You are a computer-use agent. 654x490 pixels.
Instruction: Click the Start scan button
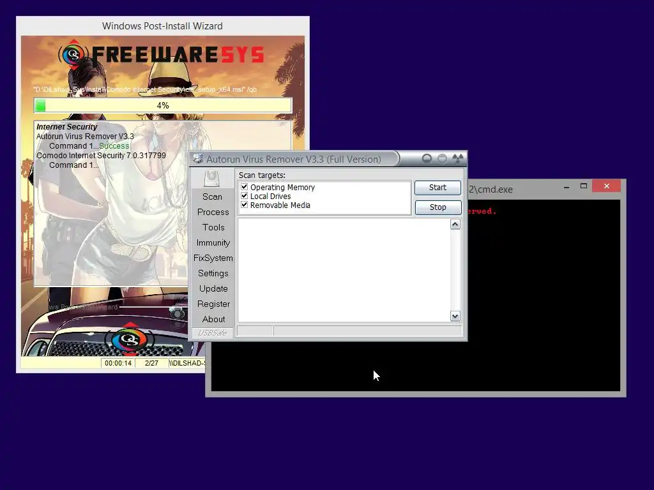tap(437, 188)
